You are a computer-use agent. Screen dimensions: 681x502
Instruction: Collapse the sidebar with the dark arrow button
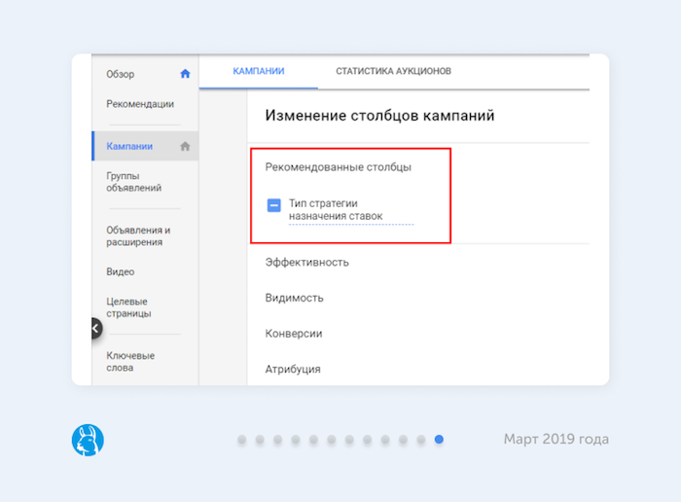(x=96, y=328)
